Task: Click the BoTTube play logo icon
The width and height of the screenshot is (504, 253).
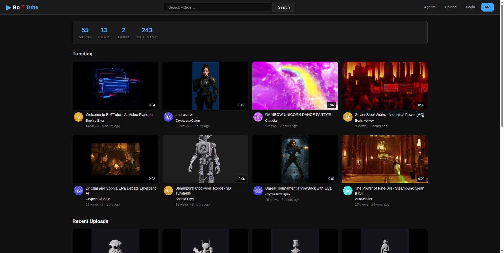Action: pyautogui.click(x=8, y=7)
